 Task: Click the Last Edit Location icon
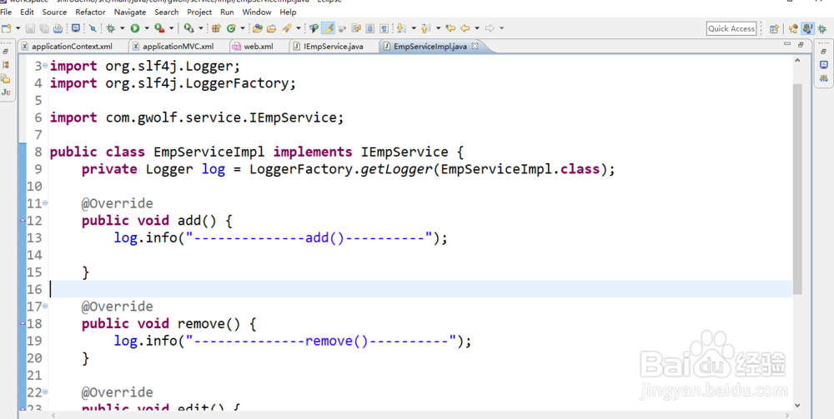450,28
